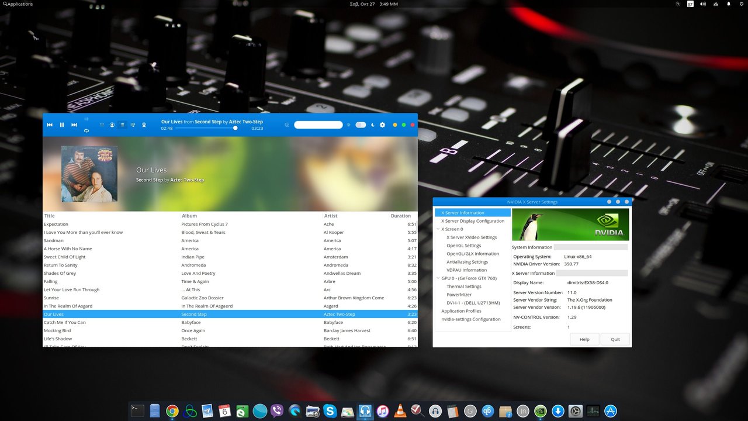The image size is (748, 421).
Task: Open the podcast/radio view icon
Action: [x=144, y=125]
